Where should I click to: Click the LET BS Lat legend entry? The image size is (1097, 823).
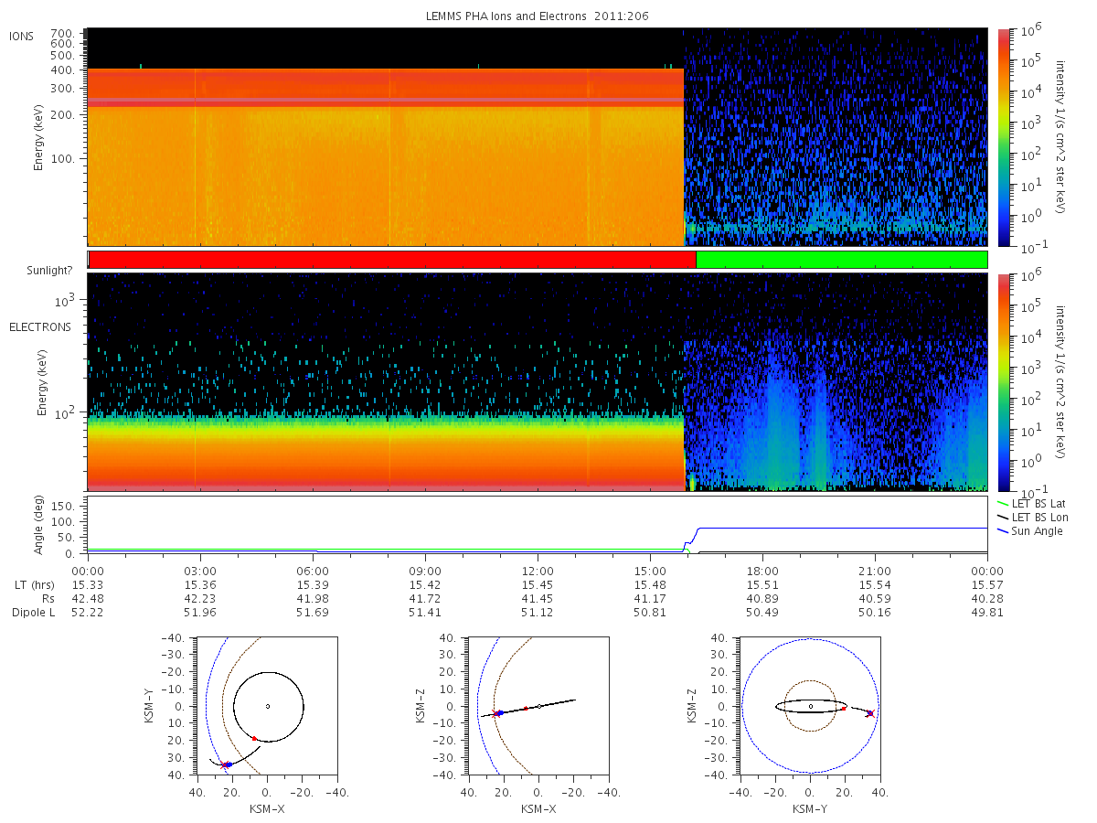click(1033, 503)
